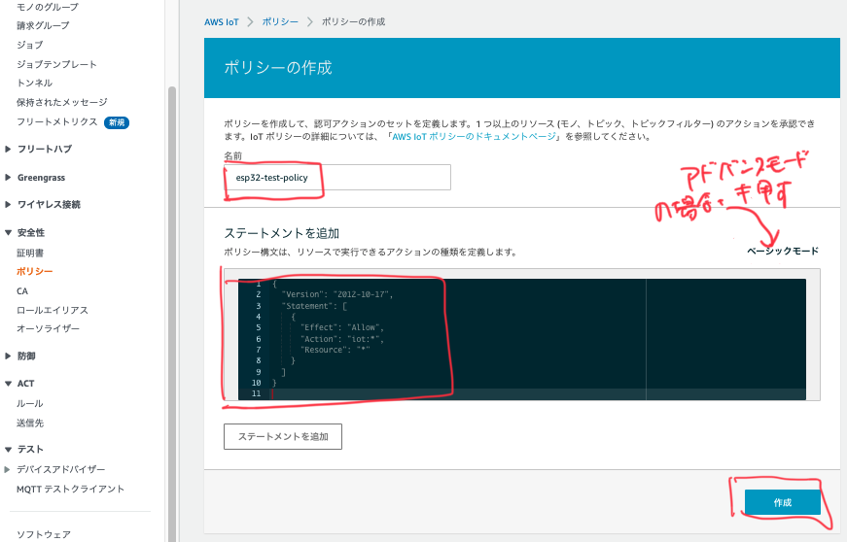Open AWS IoT ポリシーのドキュメントページ link
The height and width of the screenshot is (542, 847).
pos(474,136)
